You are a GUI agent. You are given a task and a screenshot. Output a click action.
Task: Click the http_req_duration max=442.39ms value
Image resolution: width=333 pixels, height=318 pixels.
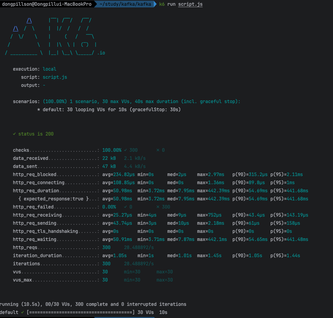[213, 191]
